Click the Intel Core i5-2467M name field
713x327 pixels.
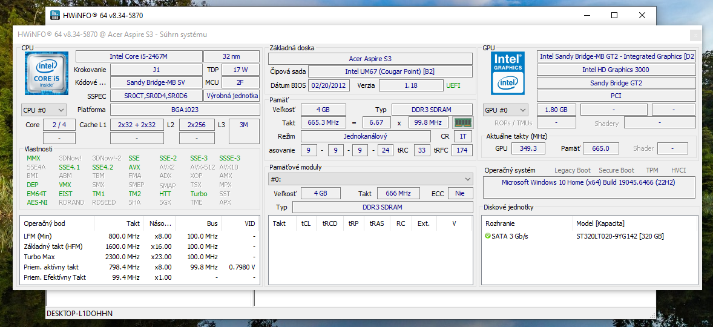tap(139, 56)
